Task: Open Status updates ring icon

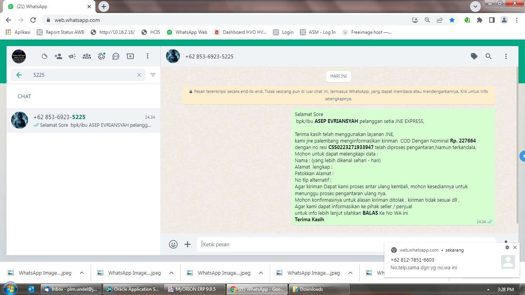Action: click(101, 56)
